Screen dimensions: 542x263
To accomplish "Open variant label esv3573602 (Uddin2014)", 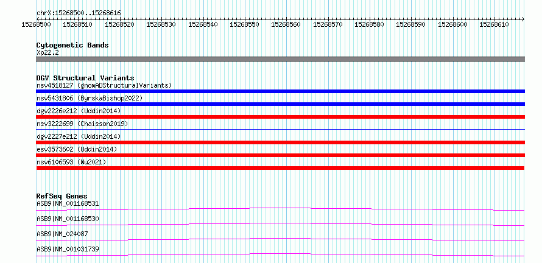I will pos(77,149).
